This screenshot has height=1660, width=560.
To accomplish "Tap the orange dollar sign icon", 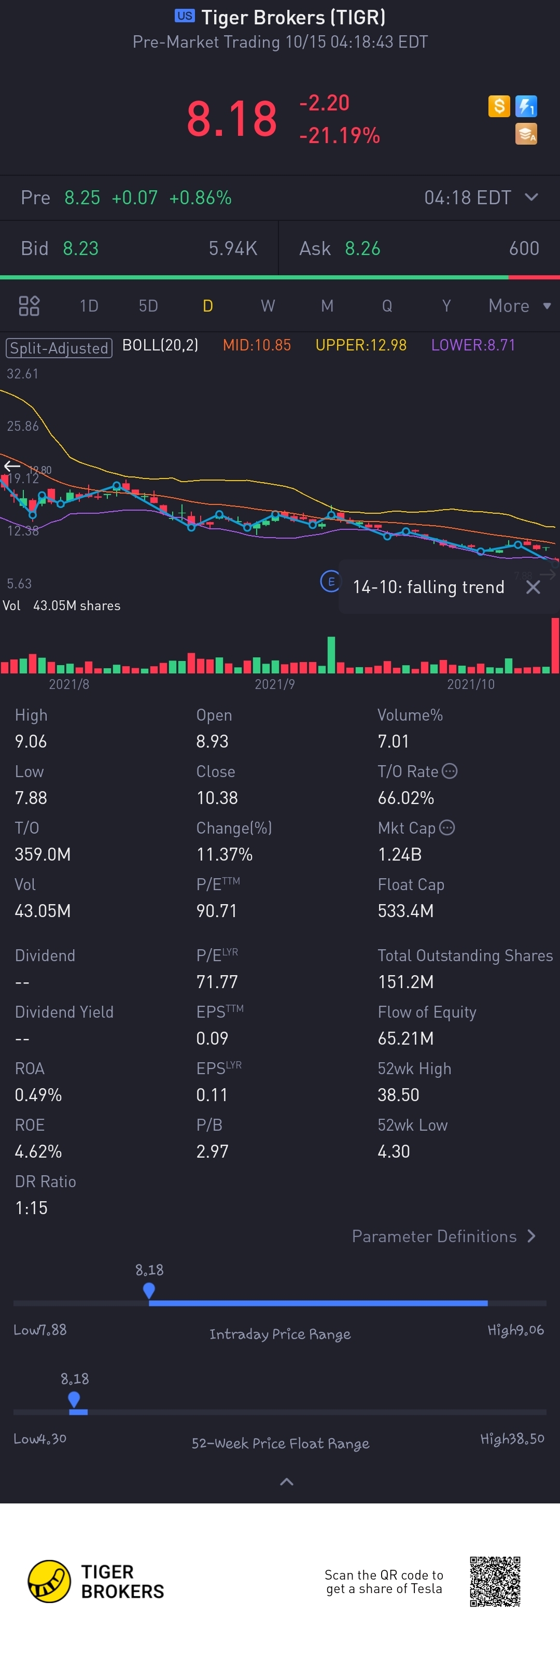I will [499, 106].
